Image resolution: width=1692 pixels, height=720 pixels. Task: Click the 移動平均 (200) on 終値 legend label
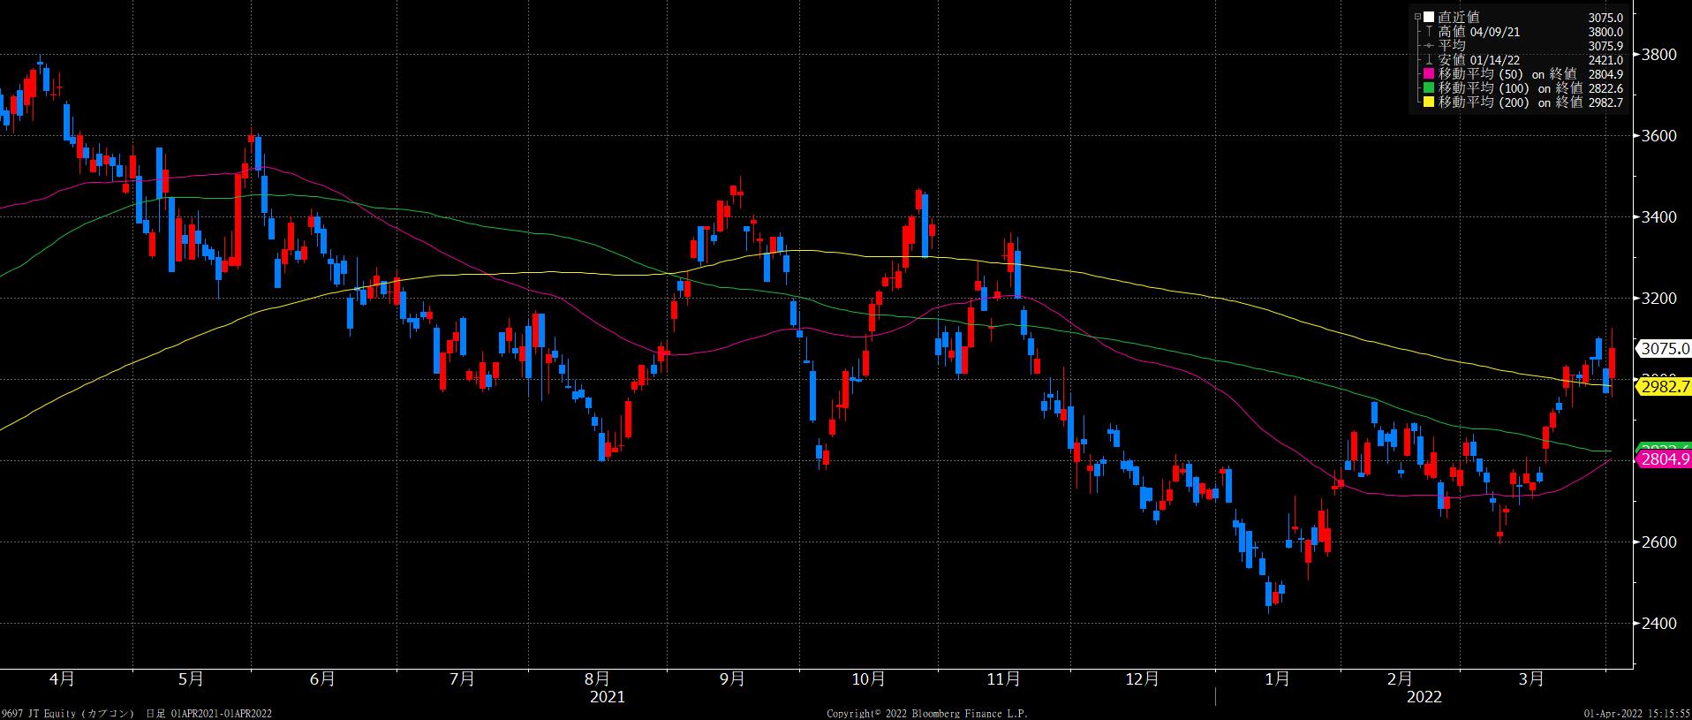tap(1510, 102)
